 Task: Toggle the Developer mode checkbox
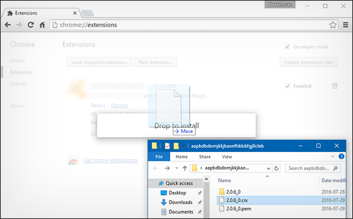[x=287, y=47]
